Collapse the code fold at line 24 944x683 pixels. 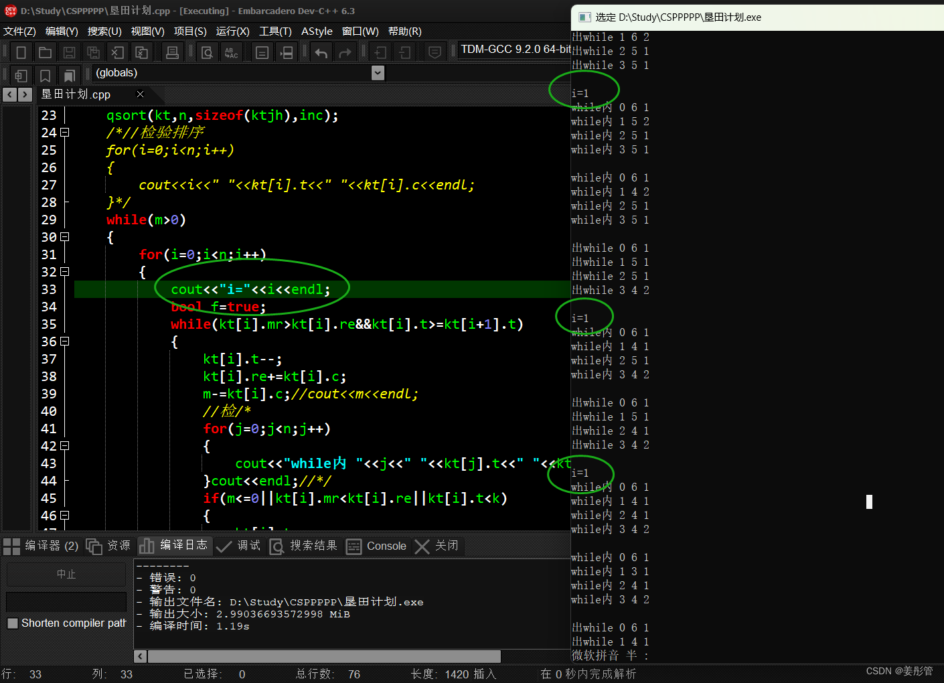tap(65, 133)
